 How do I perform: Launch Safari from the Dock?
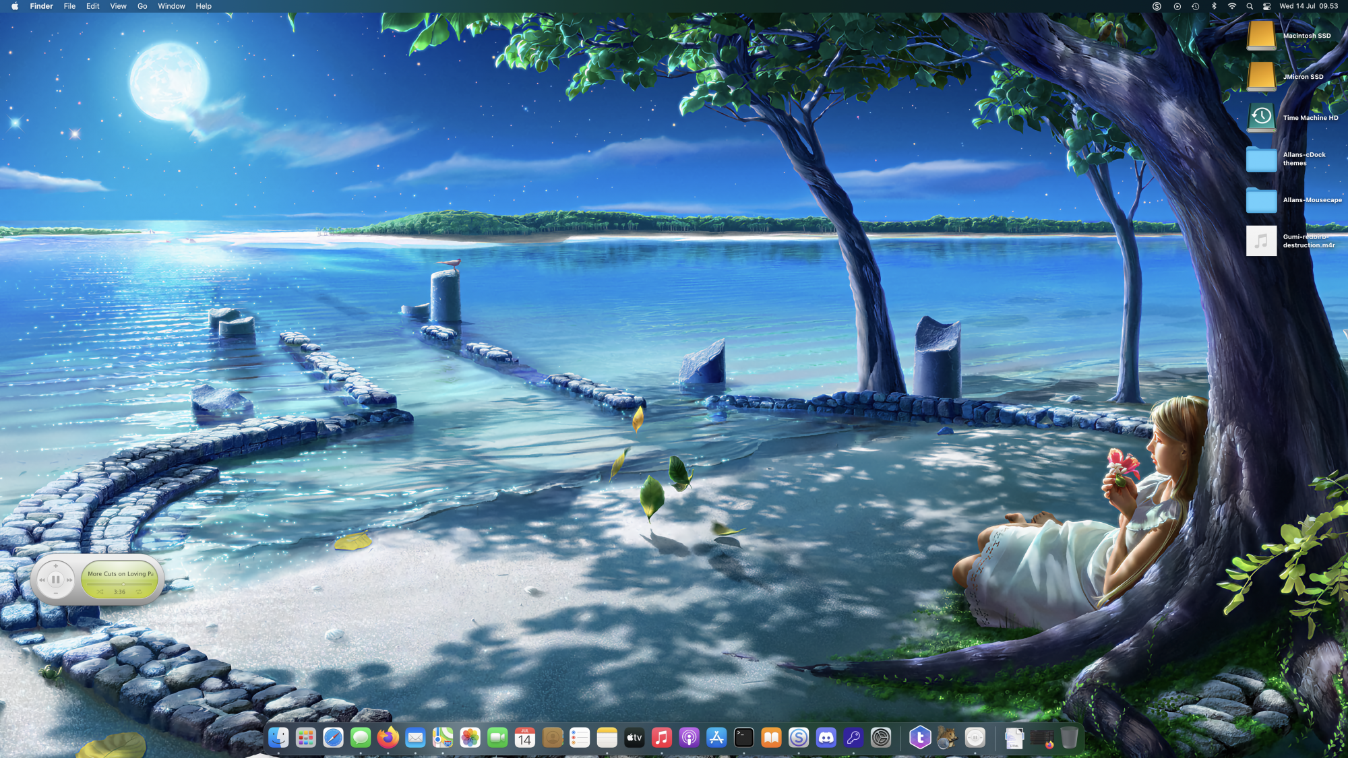click(x=333, y=738)
